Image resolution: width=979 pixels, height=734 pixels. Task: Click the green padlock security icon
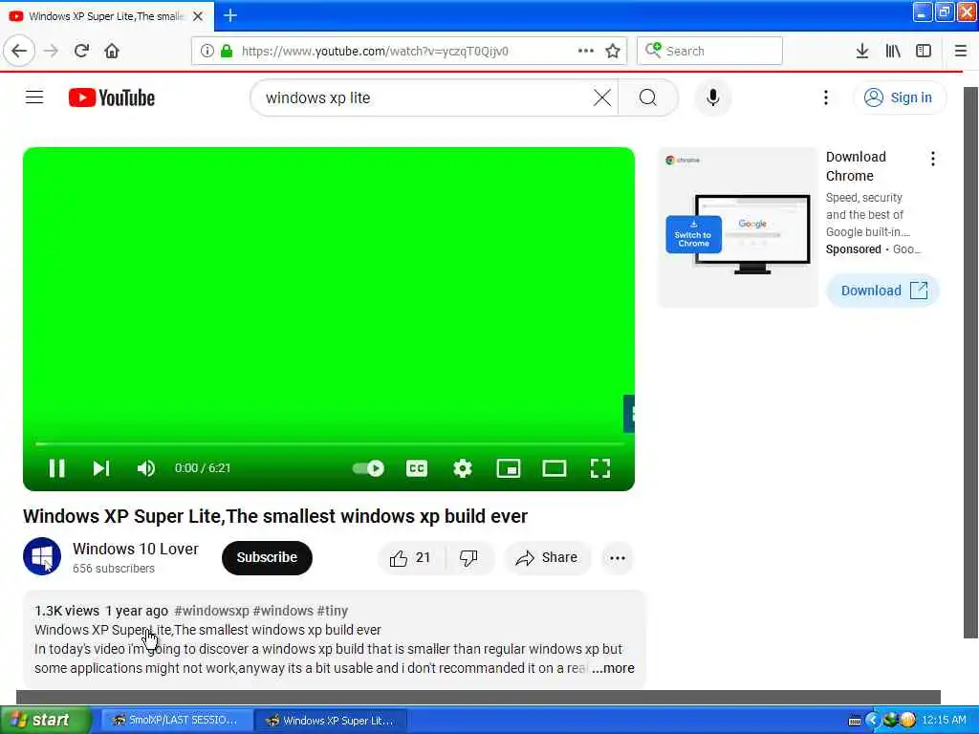click(227, 51)
